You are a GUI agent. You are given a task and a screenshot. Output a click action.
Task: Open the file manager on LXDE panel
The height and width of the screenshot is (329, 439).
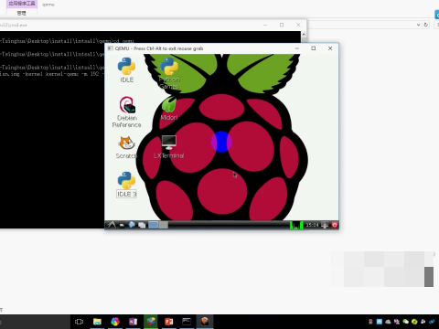coord(122,225)
